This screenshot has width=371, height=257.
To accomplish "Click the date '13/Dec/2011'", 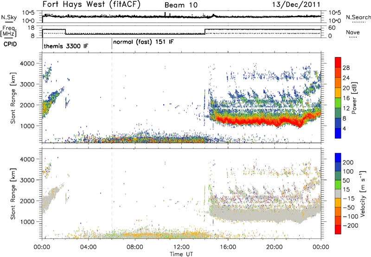I will pos(296,5).
